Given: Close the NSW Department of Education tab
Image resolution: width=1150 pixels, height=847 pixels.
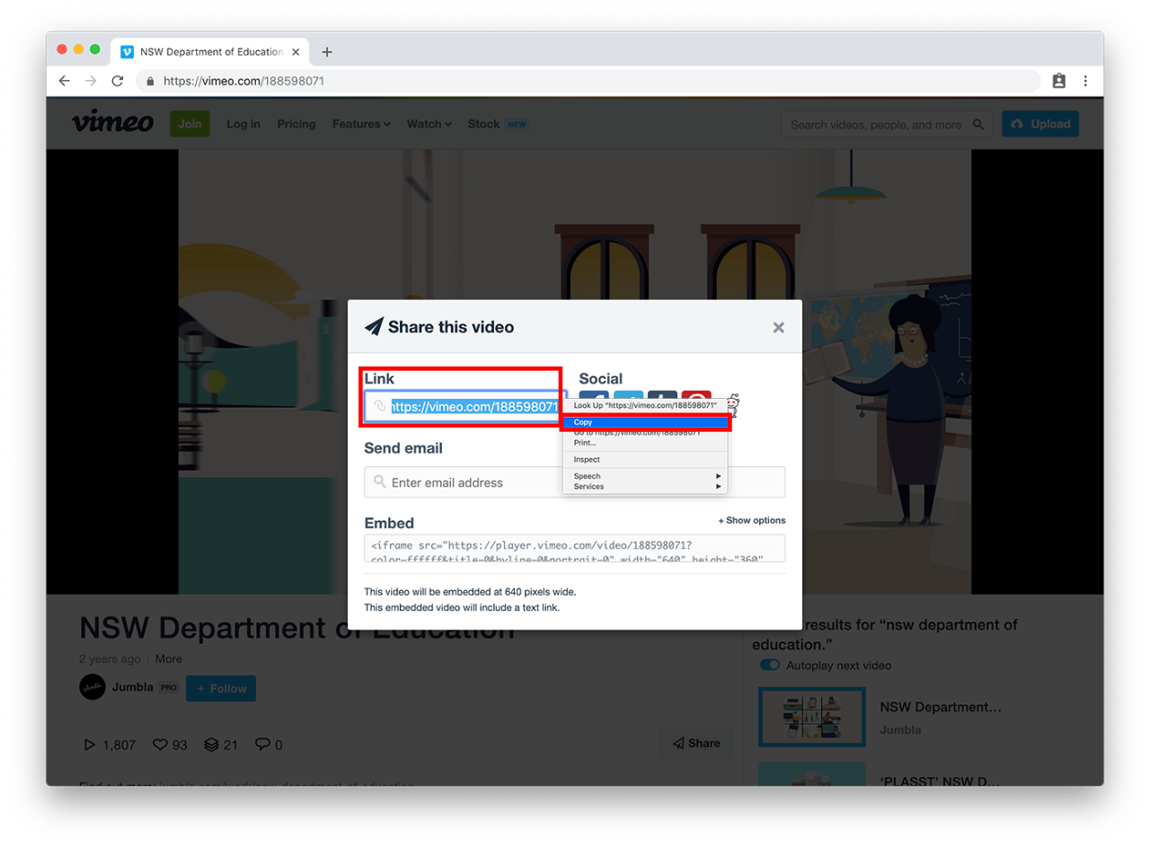Looking at the screenshot, I should coord(296,52).
